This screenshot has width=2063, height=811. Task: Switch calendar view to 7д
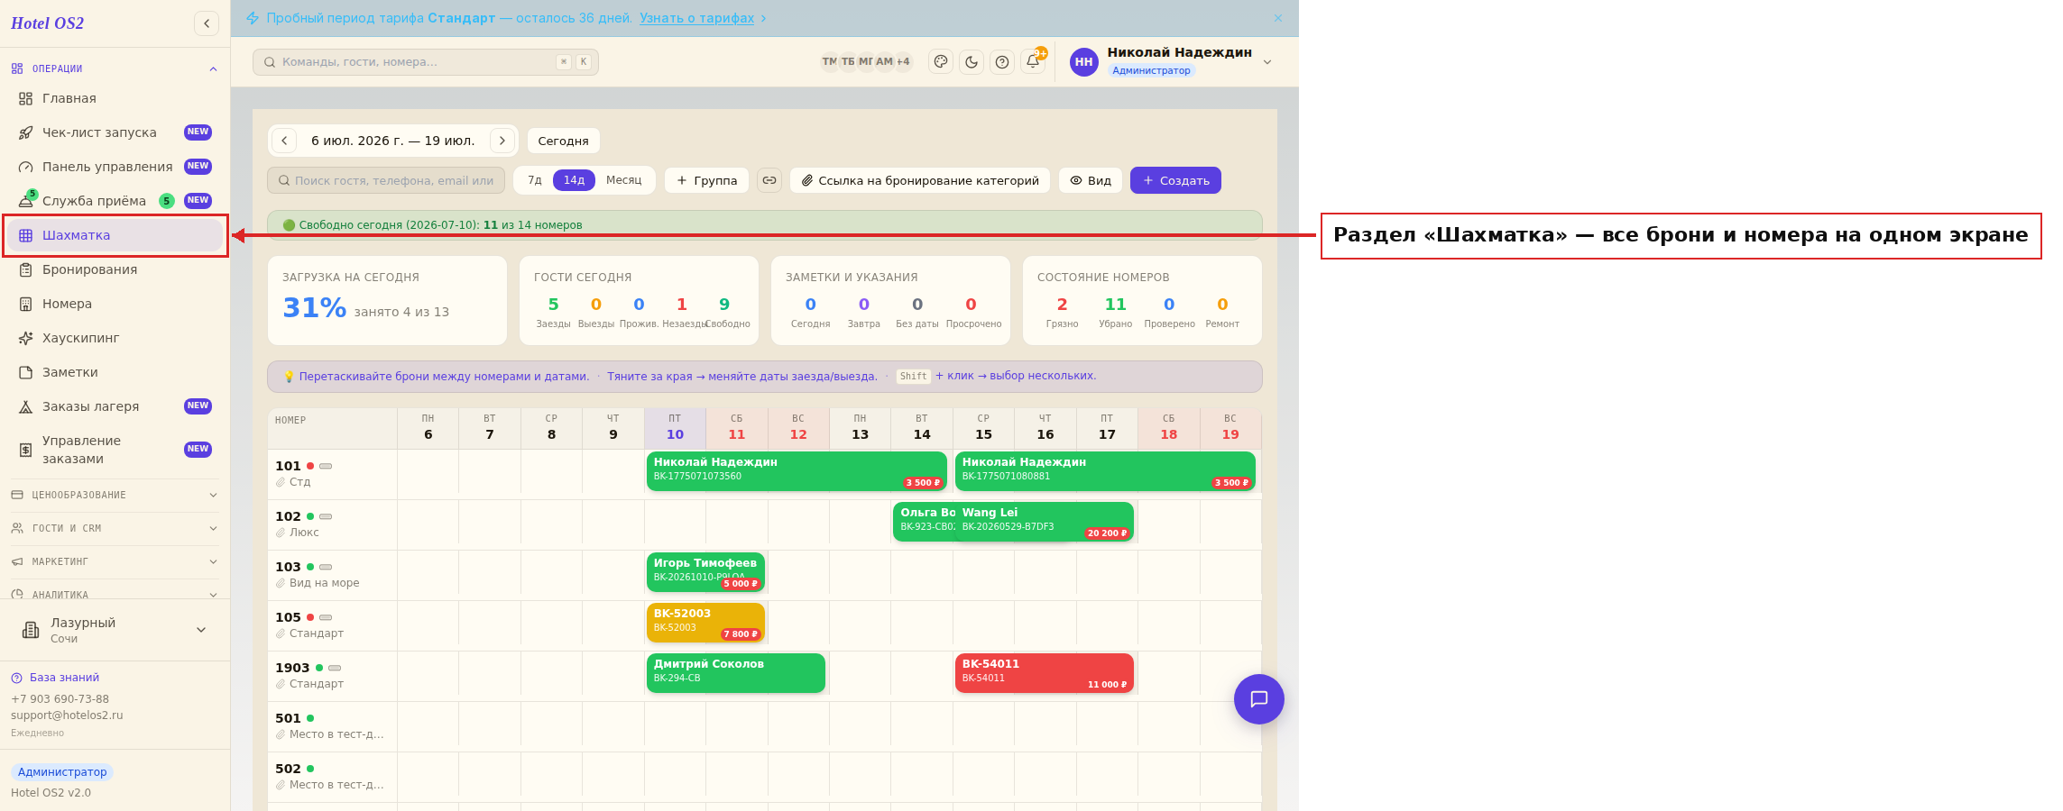tap(535, 180)
